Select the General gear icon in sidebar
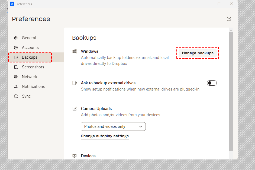The image size is (255, 170). point(16,38)
